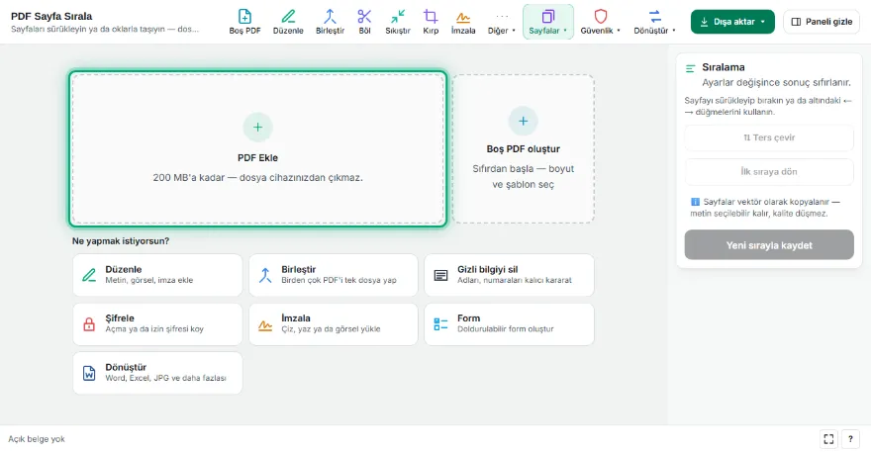Click 'Açma ya da izin şifresi koy' text
The height and width of the screenshot is (452, 871).
click(154, 329)
